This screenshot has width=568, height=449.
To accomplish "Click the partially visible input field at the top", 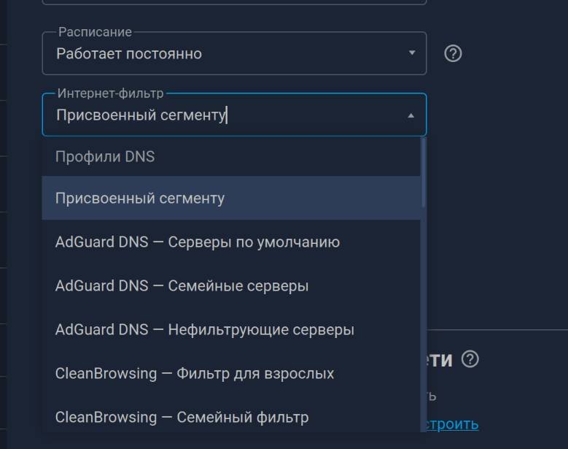I will point(234,2).
